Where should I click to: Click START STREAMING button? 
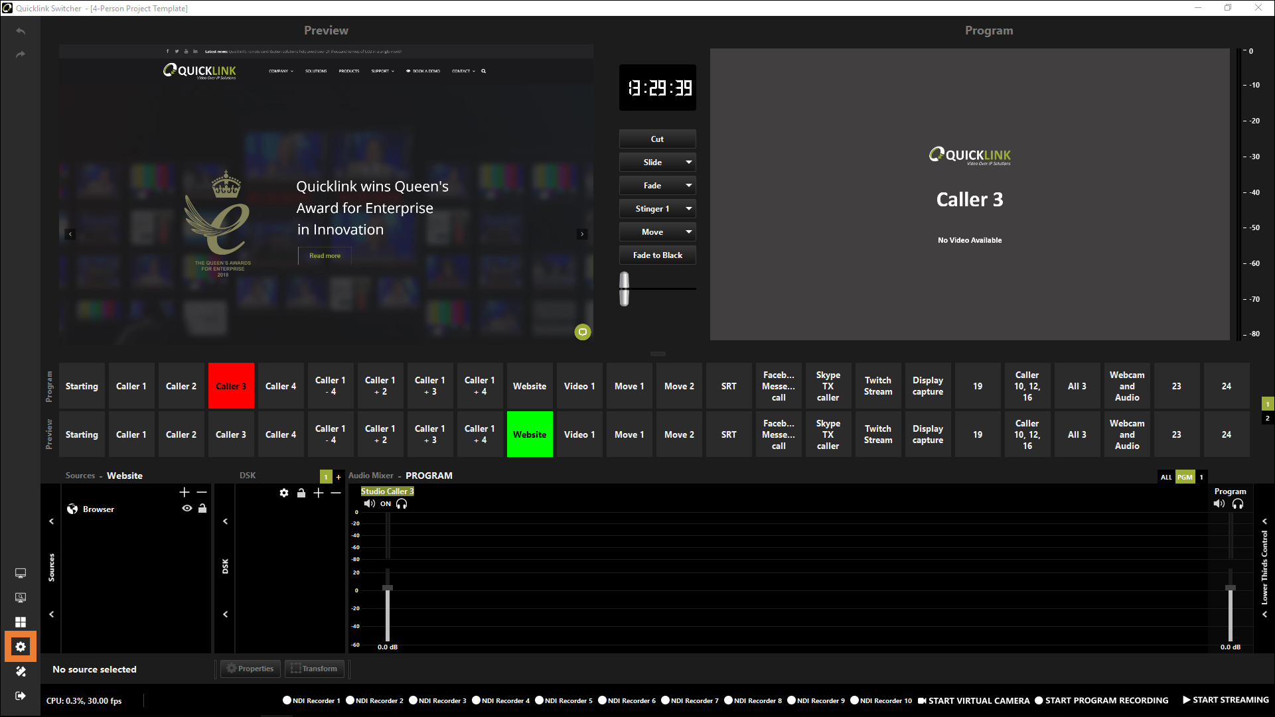[1225, 700]
